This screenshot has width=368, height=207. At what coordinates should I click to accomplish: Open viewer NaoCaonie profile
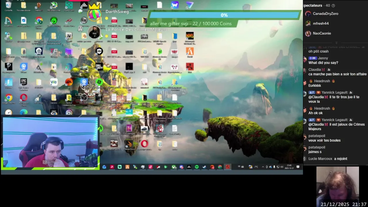[x=318, y=33]
